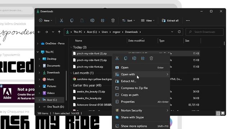Select pinch-my-ride-font (1).zip file
Viewport: 230px width, 129px height.
pyautogui.click(x=92, y=60)
